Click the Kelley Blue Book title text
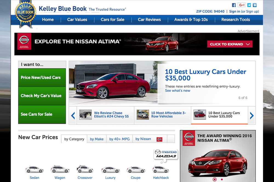This screenshot has height=182, width=274. coord(63,9)
